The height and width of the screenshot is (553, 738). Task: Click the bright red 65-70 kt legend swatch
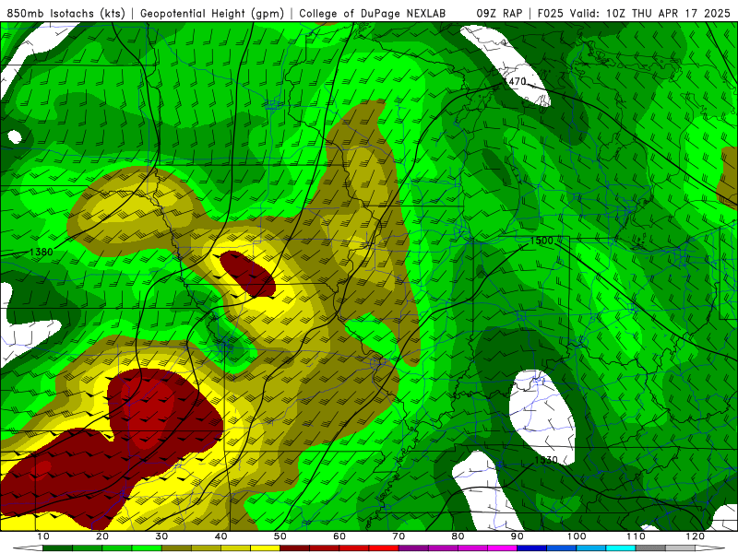click(384, 548)
